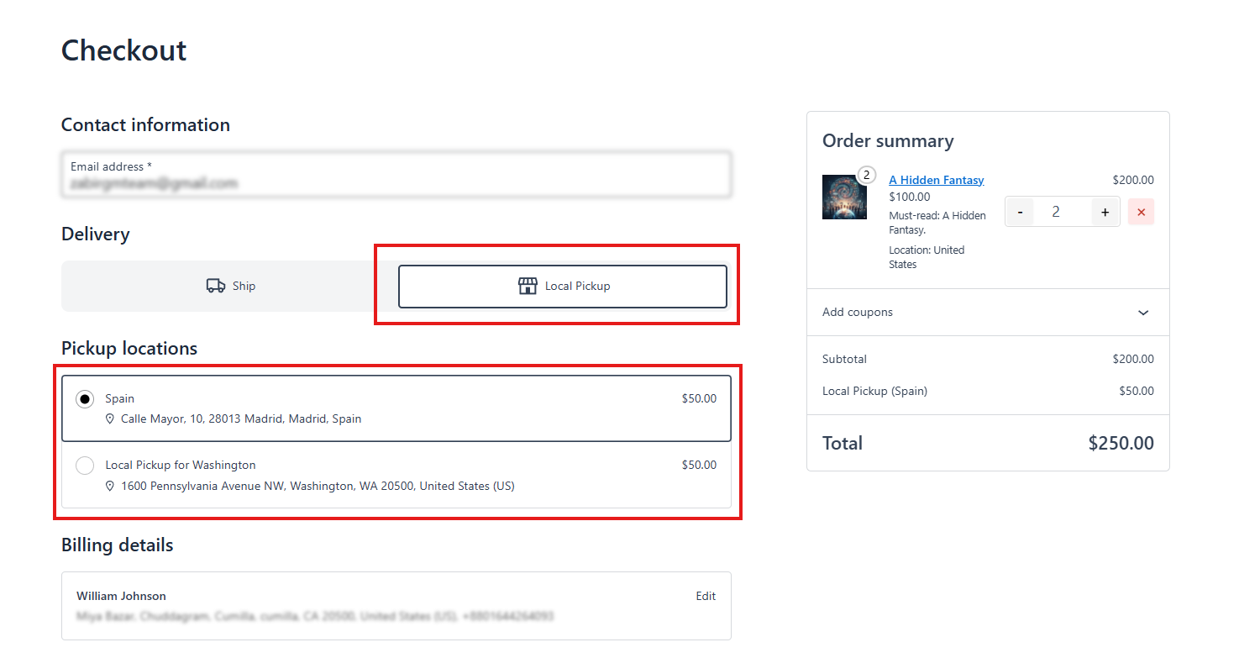1239x658 pixels.
Task: Select Local Pickup for Washington radio button
Action: point(85,466)
